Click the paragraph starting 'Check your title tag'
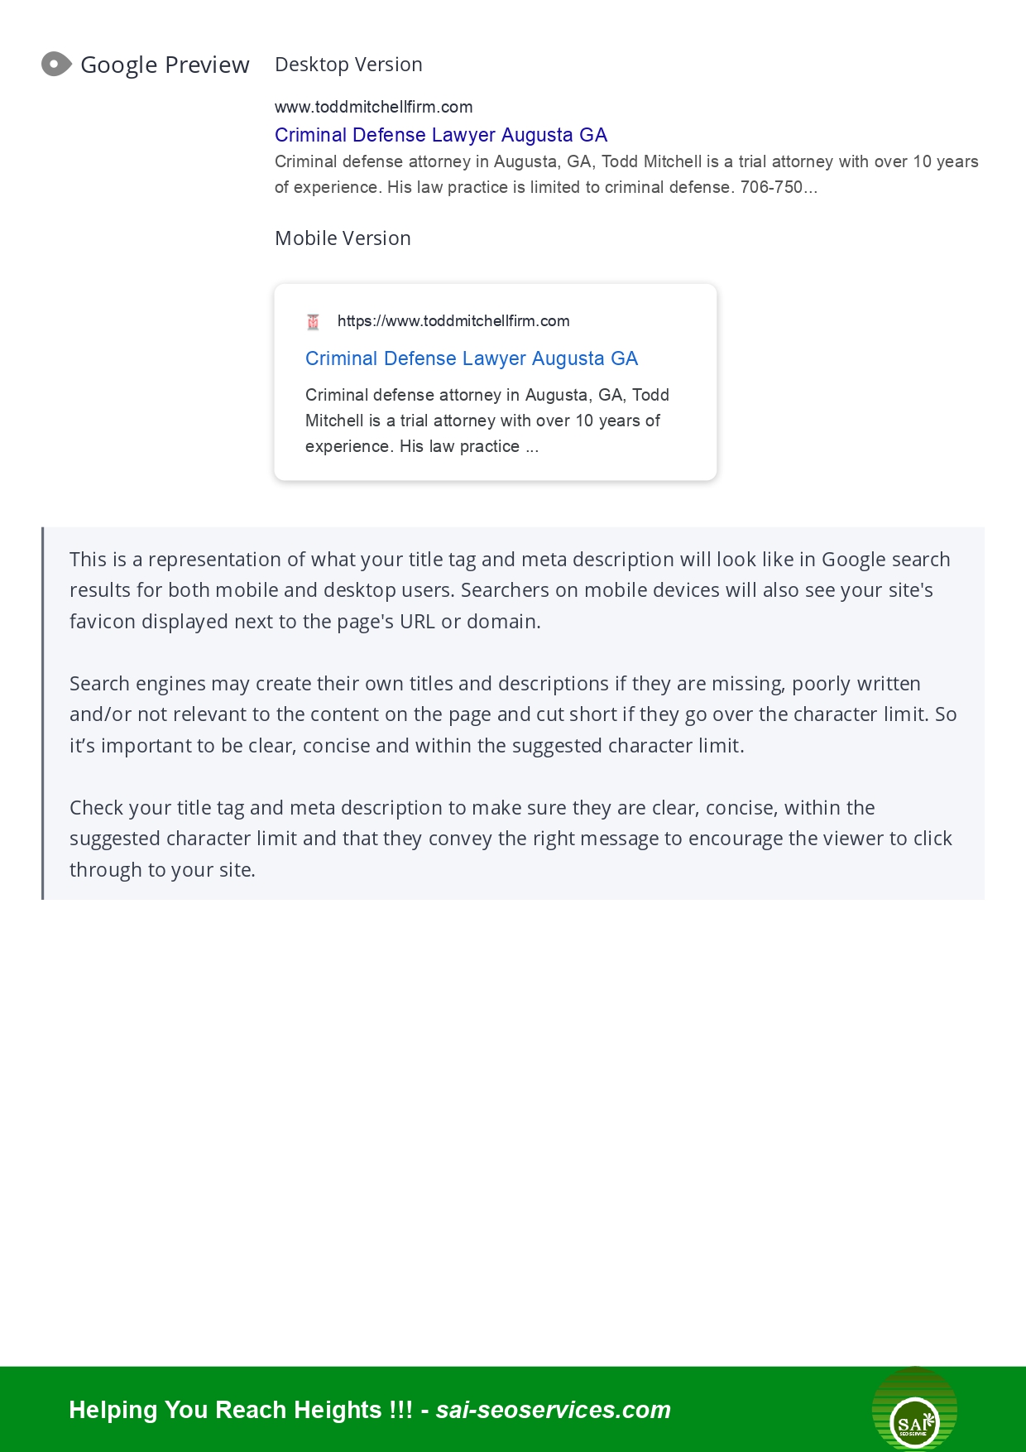Viewport: 1026px width, 1452px height. 511,839
